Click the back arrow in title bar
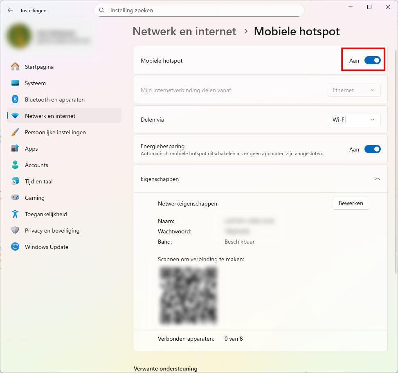The height and width of the screenshot is (373, 398). [x=10, y=10]
